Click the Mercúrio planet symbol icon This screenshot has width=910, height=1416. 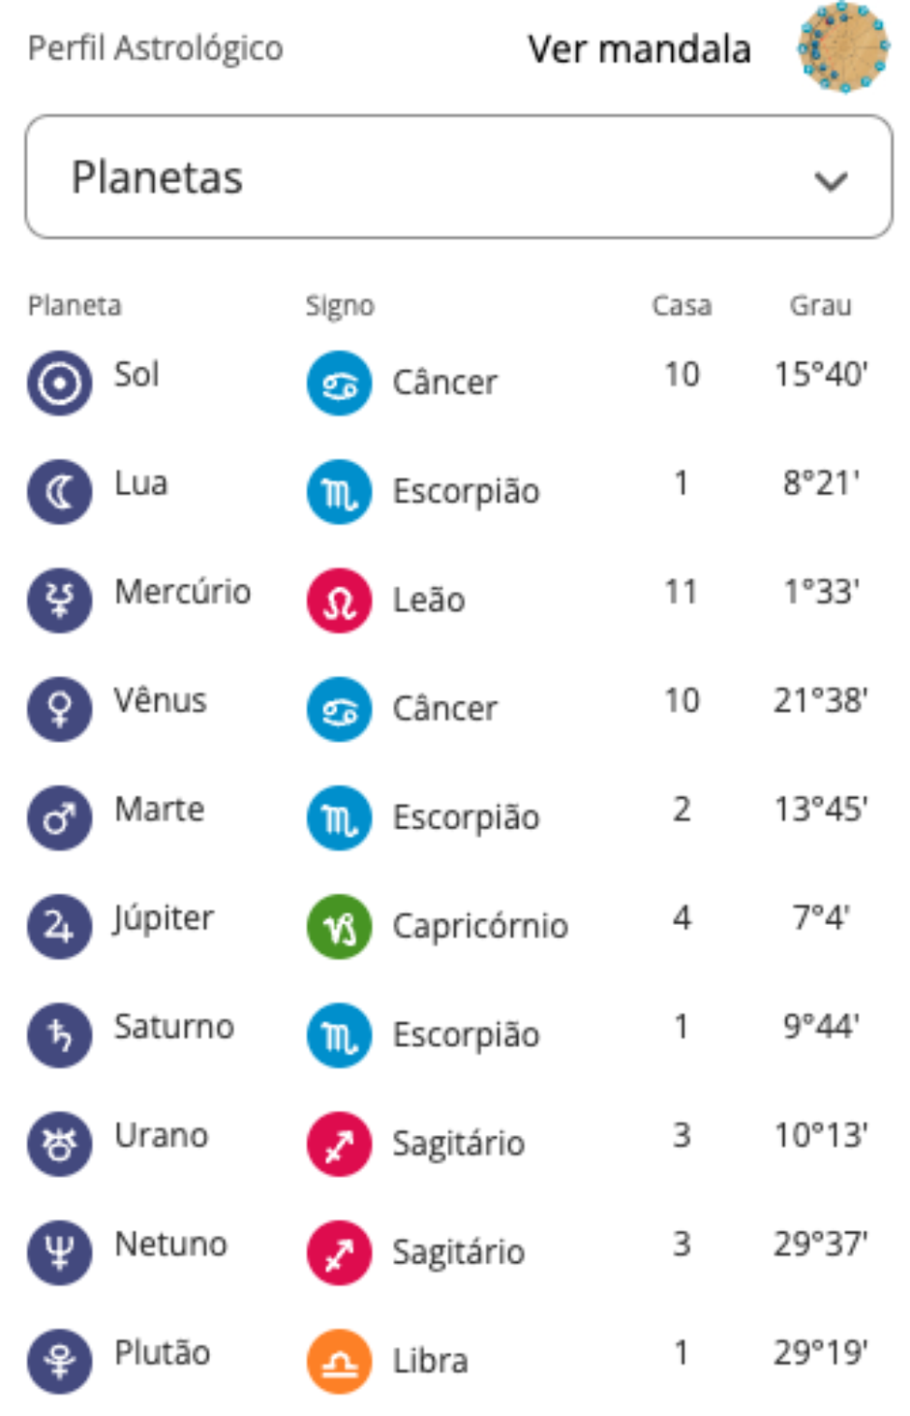pos(60,600)
